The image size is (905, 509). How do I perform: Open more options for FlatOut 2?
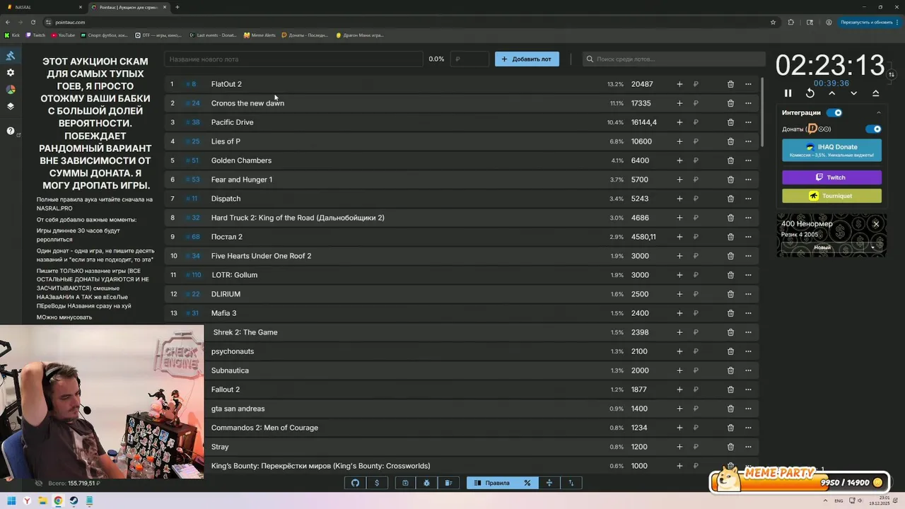click(748, 84)
